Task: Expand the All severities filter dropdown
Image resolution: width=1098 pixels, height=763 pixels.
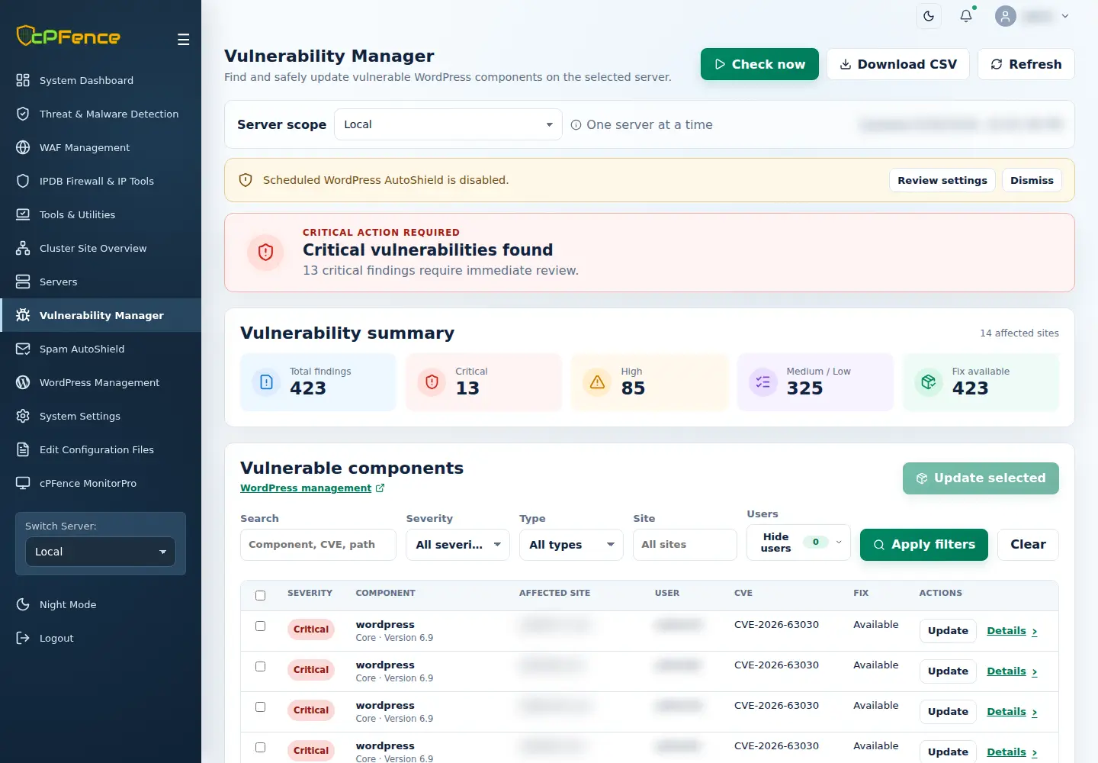Action: (457, 545)
